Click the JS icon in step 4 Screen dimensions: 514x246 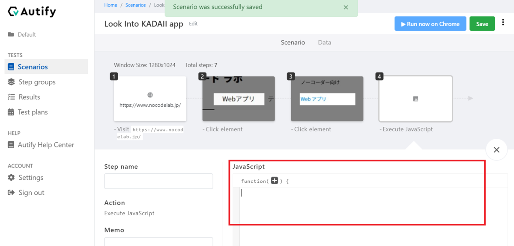click(415, 99)
